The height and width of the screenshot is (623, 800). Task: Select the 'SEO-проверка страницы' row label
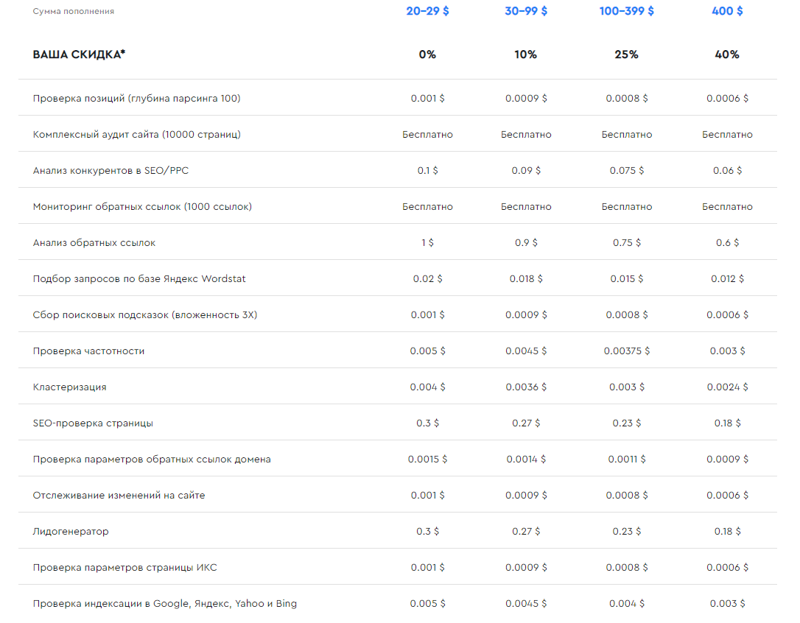click(93, 423)
